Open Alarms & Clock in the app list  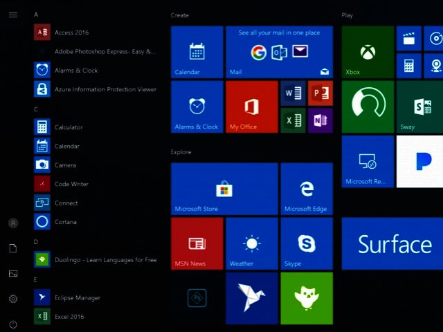(x=96, y=70)
